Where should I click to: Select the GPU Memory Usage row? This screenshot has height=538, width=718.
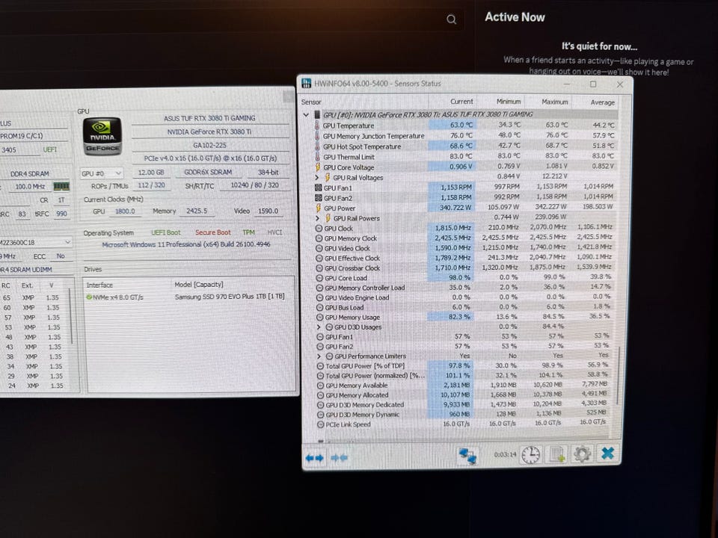464,317
